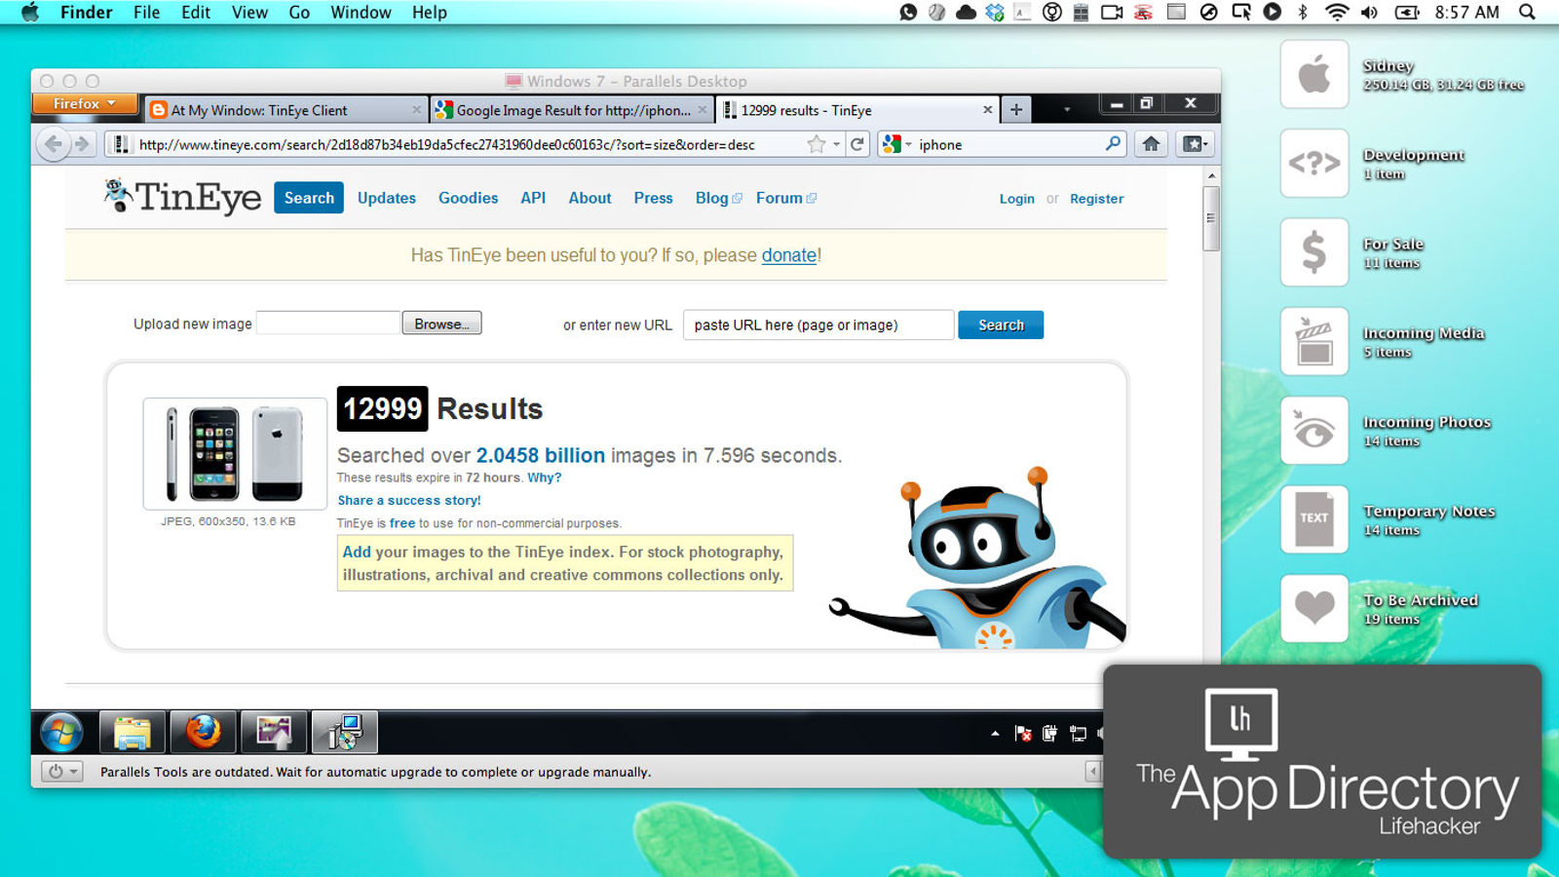Go to Firefox home page
The height and width of the screenshot is (877, 1559).
pyautogui.click(x=1151, y=144)
